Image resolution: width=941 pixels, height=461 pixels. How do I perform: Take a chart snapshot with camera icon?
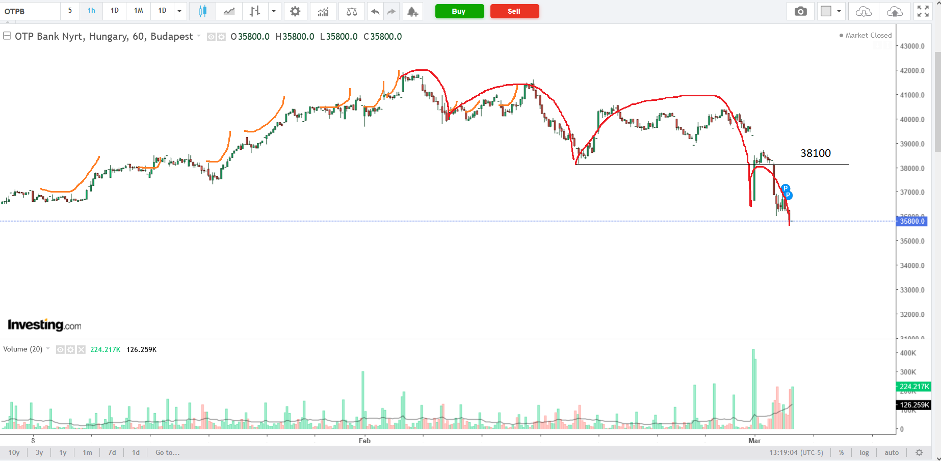(800, 11)
